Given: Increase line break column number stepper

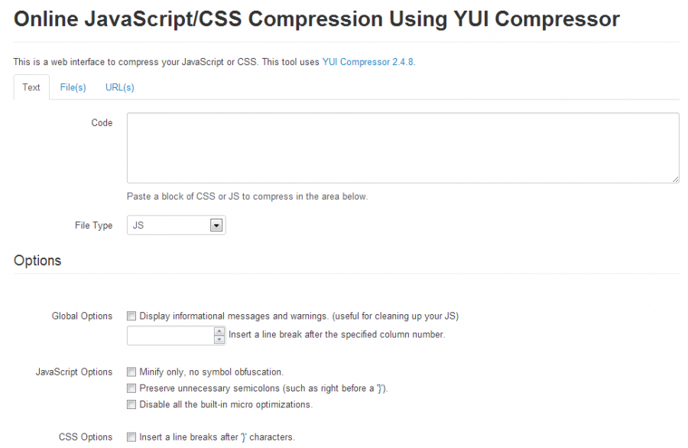Looking at the screenshot, I should 219,331.
